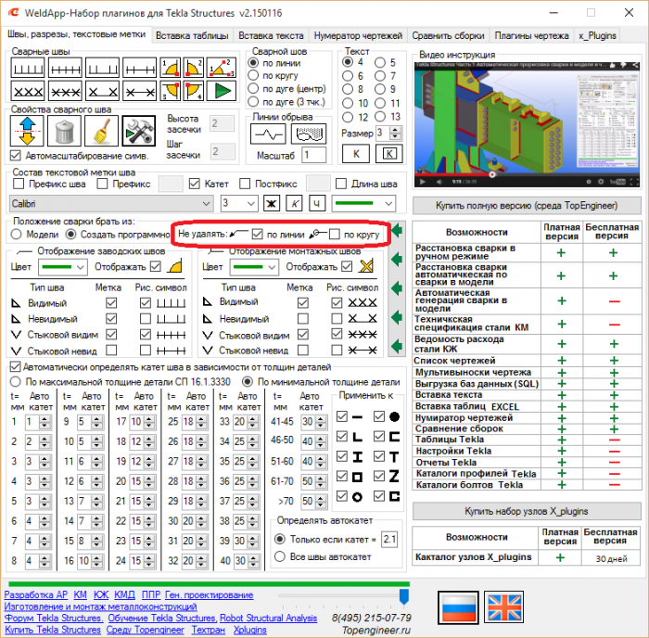
Task: Click the crossed-out field weld display icon
Action: click(x=366, y=266)
